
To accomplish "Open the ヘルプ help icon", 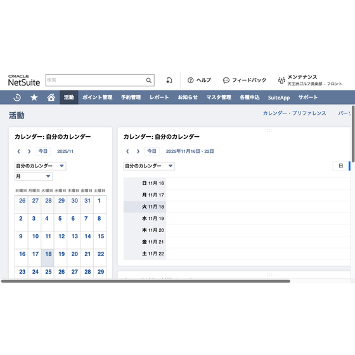I will point(191,80).
